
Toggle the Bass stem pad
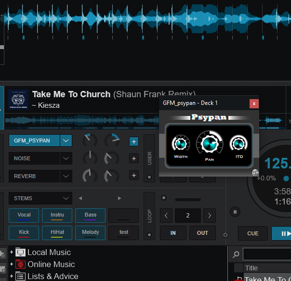91,216
